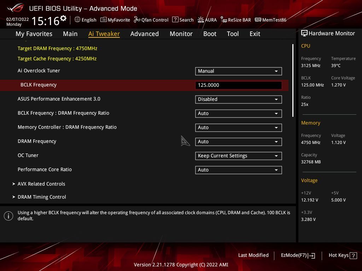The image size is (362, 271).
Task: Open the Ai Overclock Tuner Manual dropdown
Action: pos(239,71)
